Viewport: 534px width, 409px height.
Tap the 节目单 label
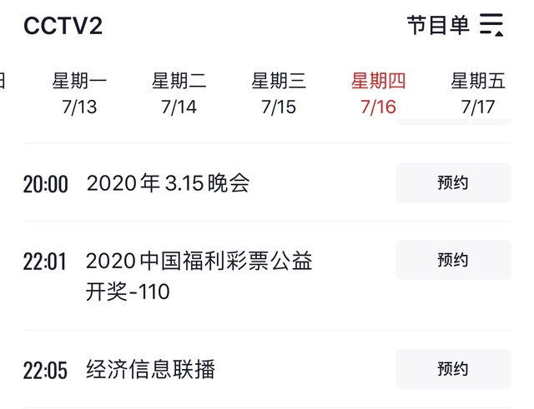coord(438,25)
